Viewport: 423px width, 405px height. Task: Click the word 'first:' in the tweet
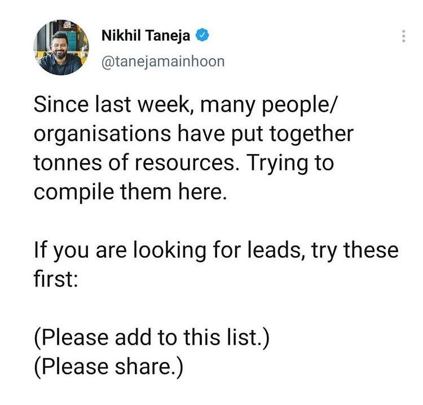pos(56,279)
